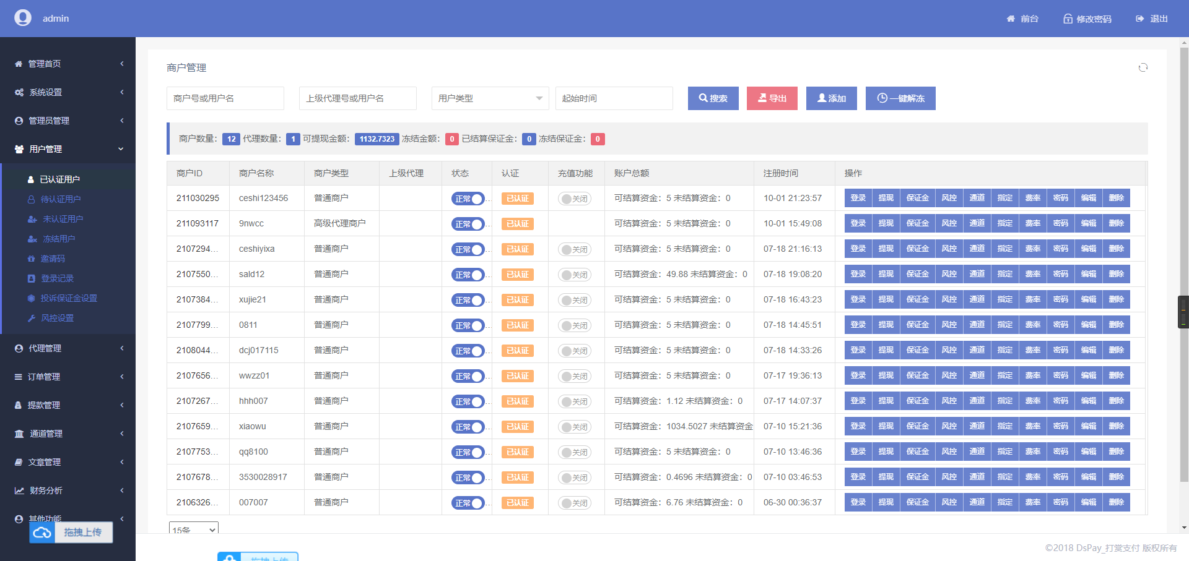Click the 一键解冻 button

900,98
